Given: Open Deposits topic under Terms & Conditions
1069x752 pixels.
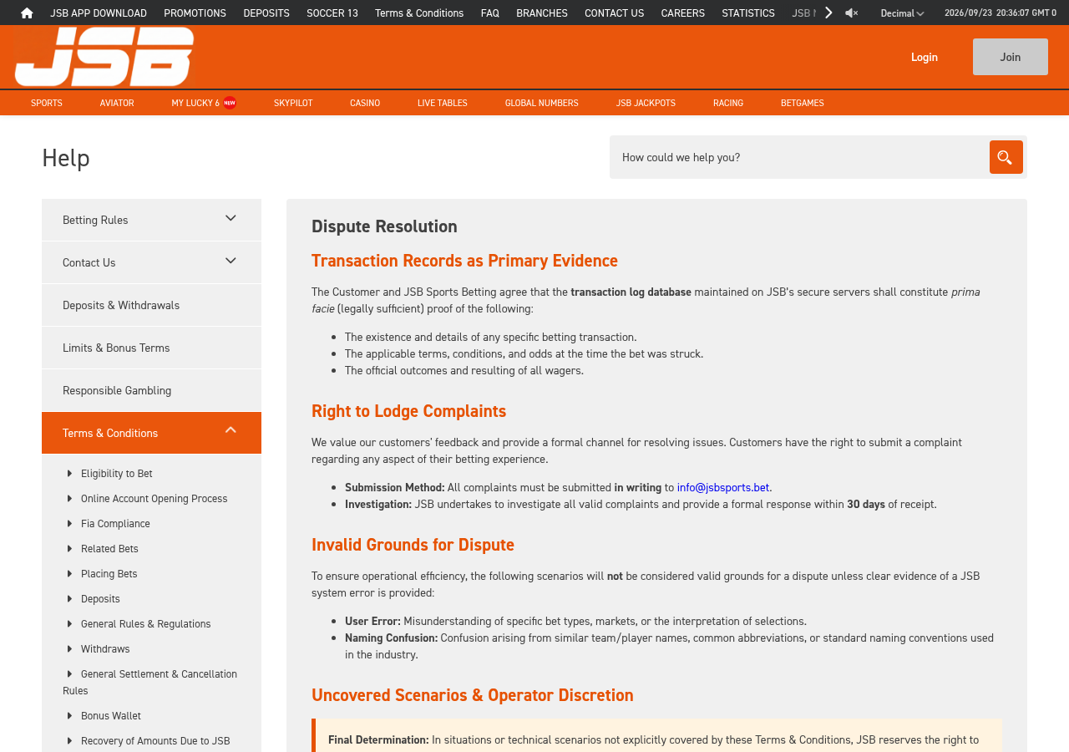Looking at the screenshot, I should pos(100,598).
